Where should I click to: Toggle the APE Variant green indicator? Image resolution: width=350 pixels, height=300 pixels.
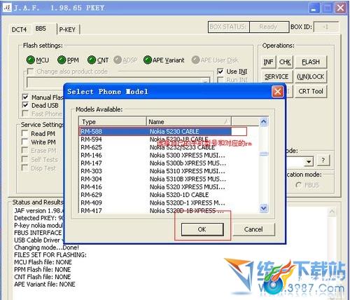pyautogui.click(x=148, y=60)
